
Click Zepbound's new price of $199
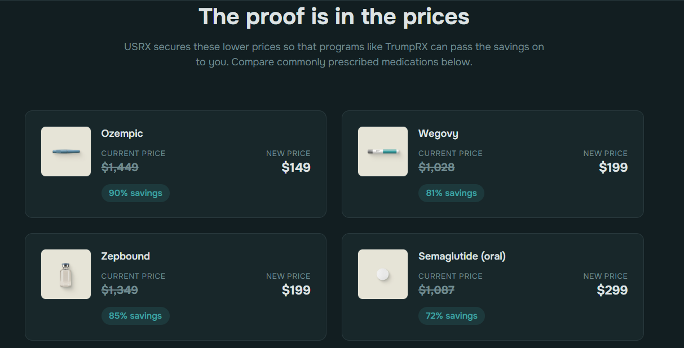(296, 290)
